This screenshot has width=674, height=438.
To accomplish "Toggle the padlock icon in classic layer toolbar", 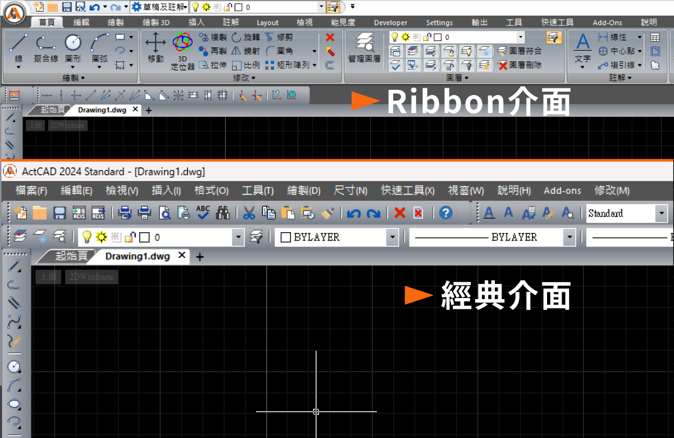I will (130, 237).
